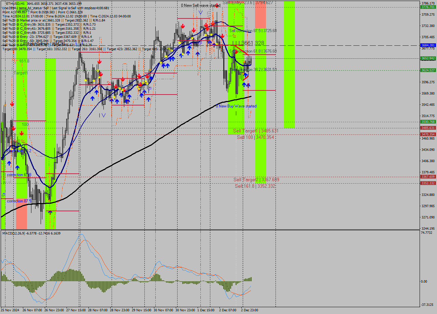Click 3732.380 on the price axis
This screenshot has height=314, width=437.
(428, 26)
